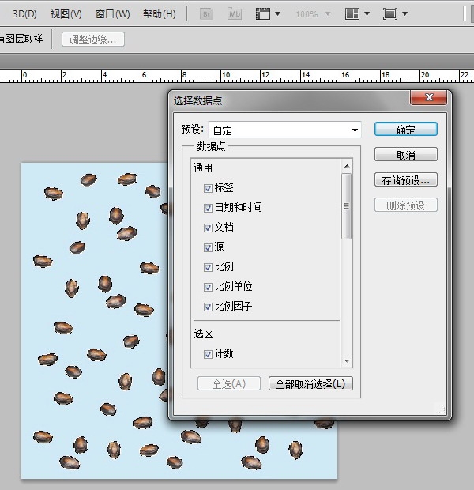Open Mini Bridge via Mb icon

pyautogui.click(x=235, y=13)
